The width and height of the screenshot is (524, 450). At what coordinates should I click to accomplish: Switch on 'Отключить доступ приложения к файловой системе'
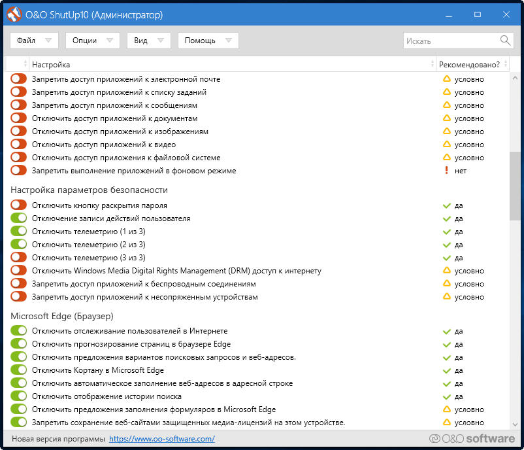point(18,157)
